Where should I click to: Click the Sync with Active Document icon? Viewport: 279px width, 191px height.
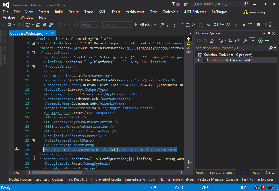tap(230, 41)
